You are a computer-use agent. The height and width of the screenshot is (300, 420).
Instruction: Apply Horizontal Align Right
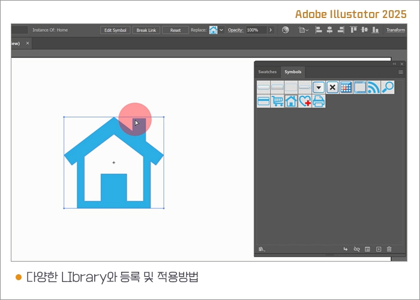coord(341,30)
